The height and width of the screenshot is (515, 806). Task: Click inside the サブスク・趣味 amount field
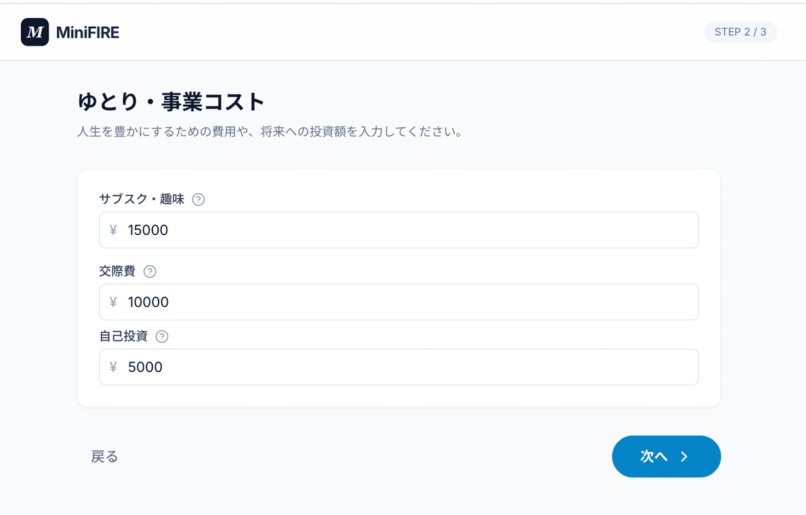pos(399,230)
